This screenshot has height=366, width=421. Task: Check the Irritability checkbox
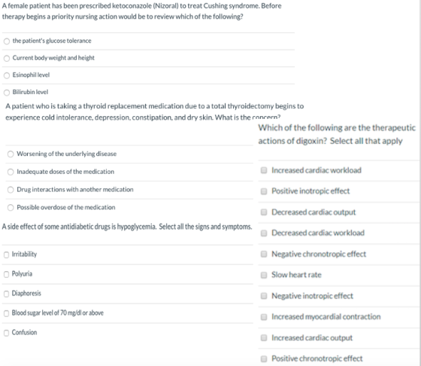(x=6, y=255)
